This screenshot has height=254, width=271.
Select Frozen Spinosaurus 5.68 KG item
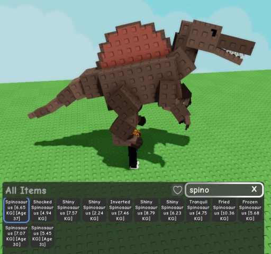click(250, 210)
